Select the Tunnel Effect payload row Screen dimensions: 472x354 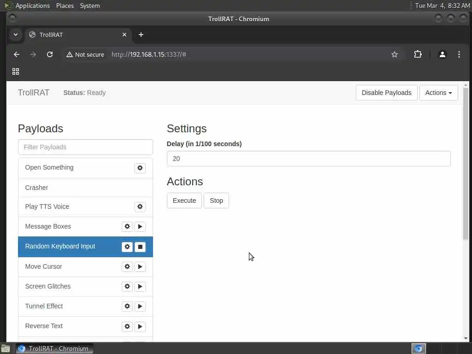pos(85,307)
